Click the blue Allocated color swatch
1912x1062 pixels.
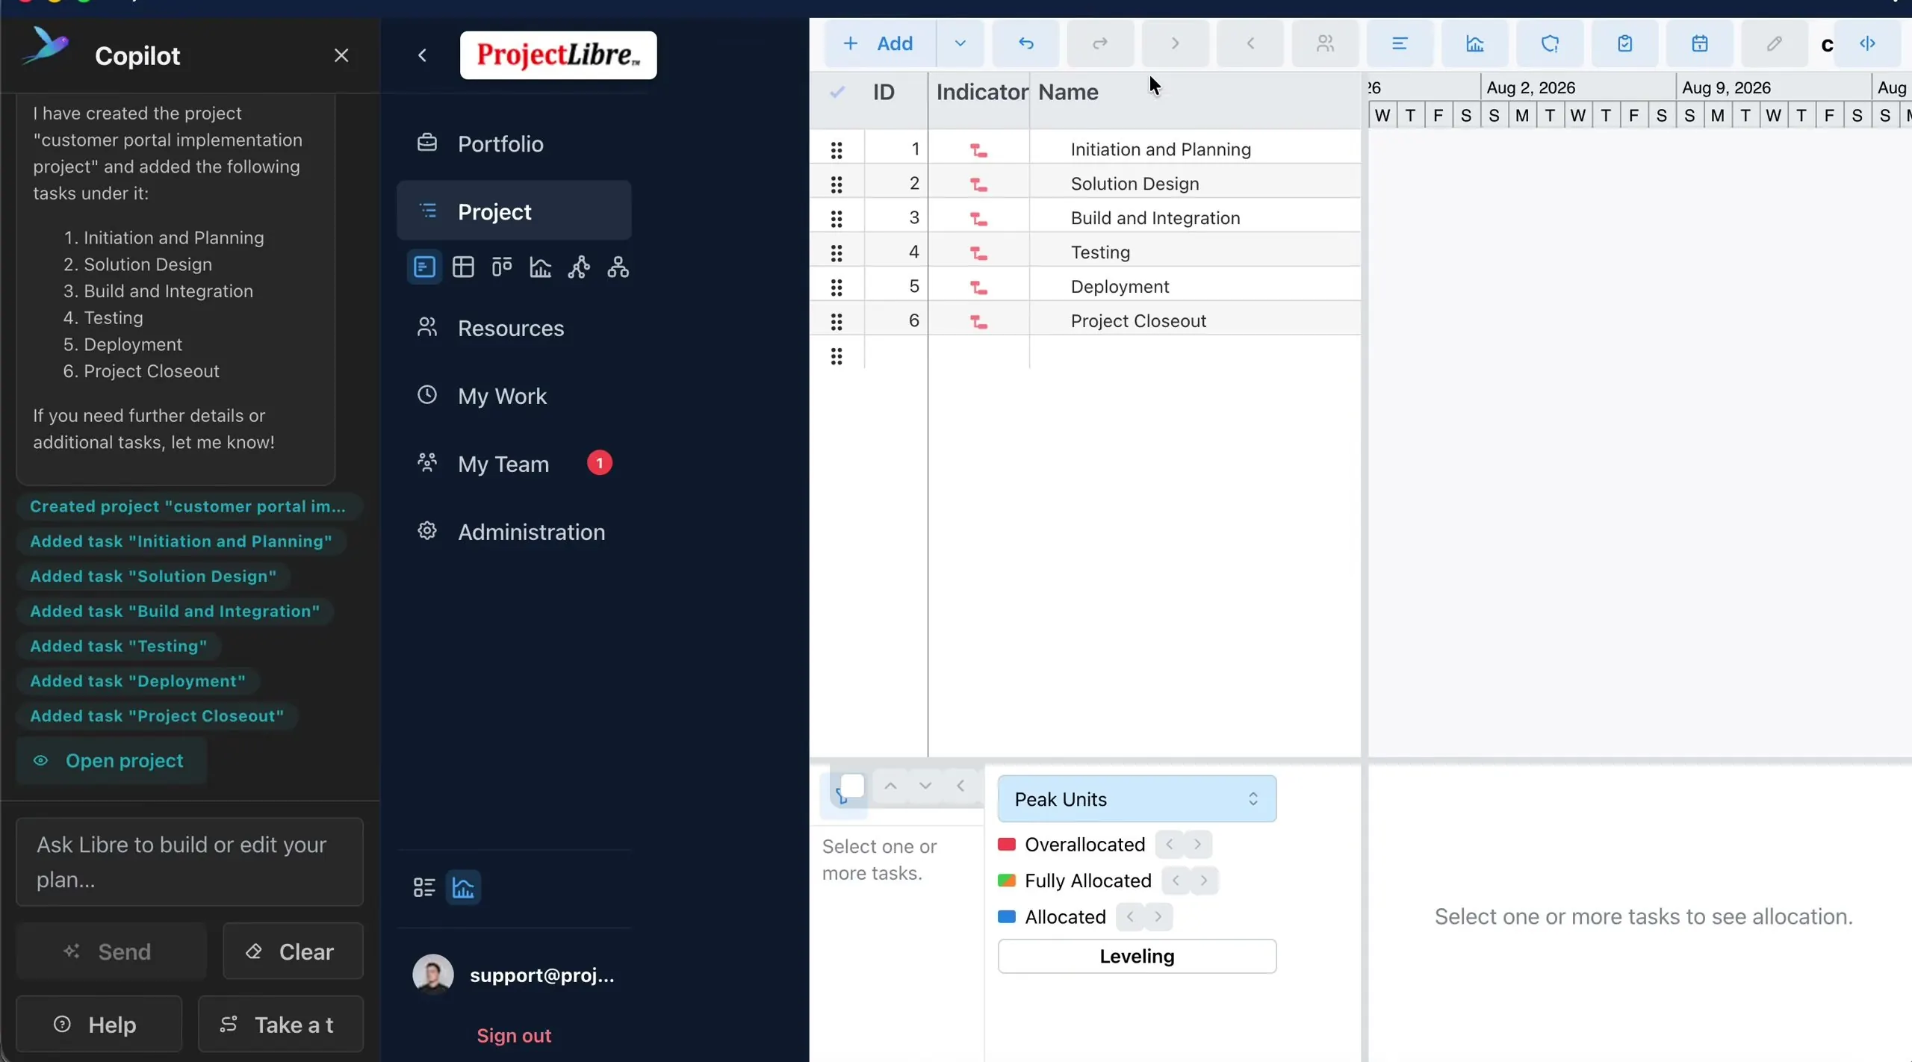(x=1007, y=916)
